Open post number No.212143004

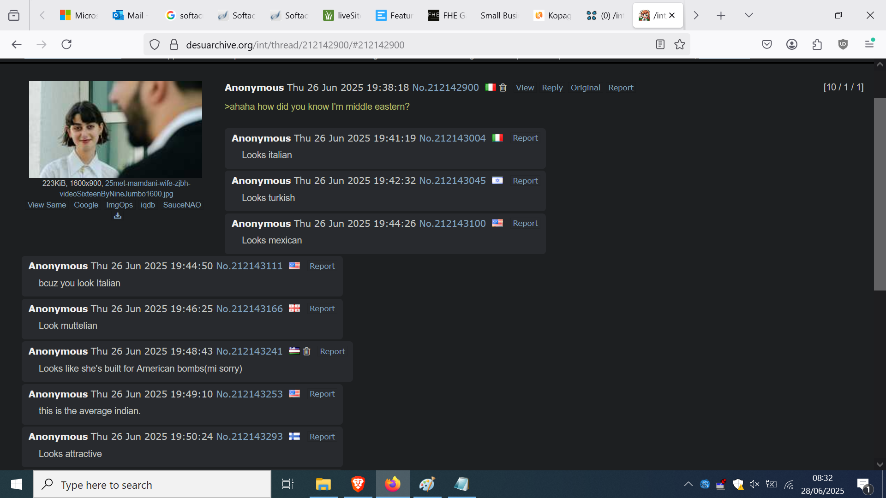[x=452, y=138]
